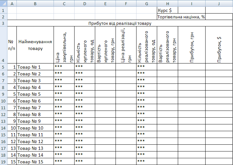Click 'Вартість купленого товару, грн' header
233x165 pixels.
[x=105, y=45]
